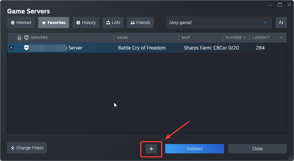Select the Battle Cry of Freedom server row
The width and height of the screenshot is (294, 161).
142,48
